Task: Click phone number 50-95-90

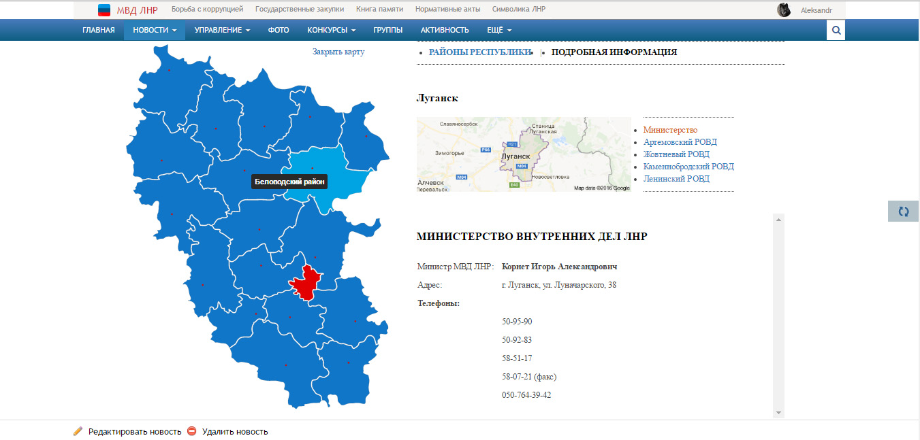Action: pyautogui.click(x=517, y=322)
